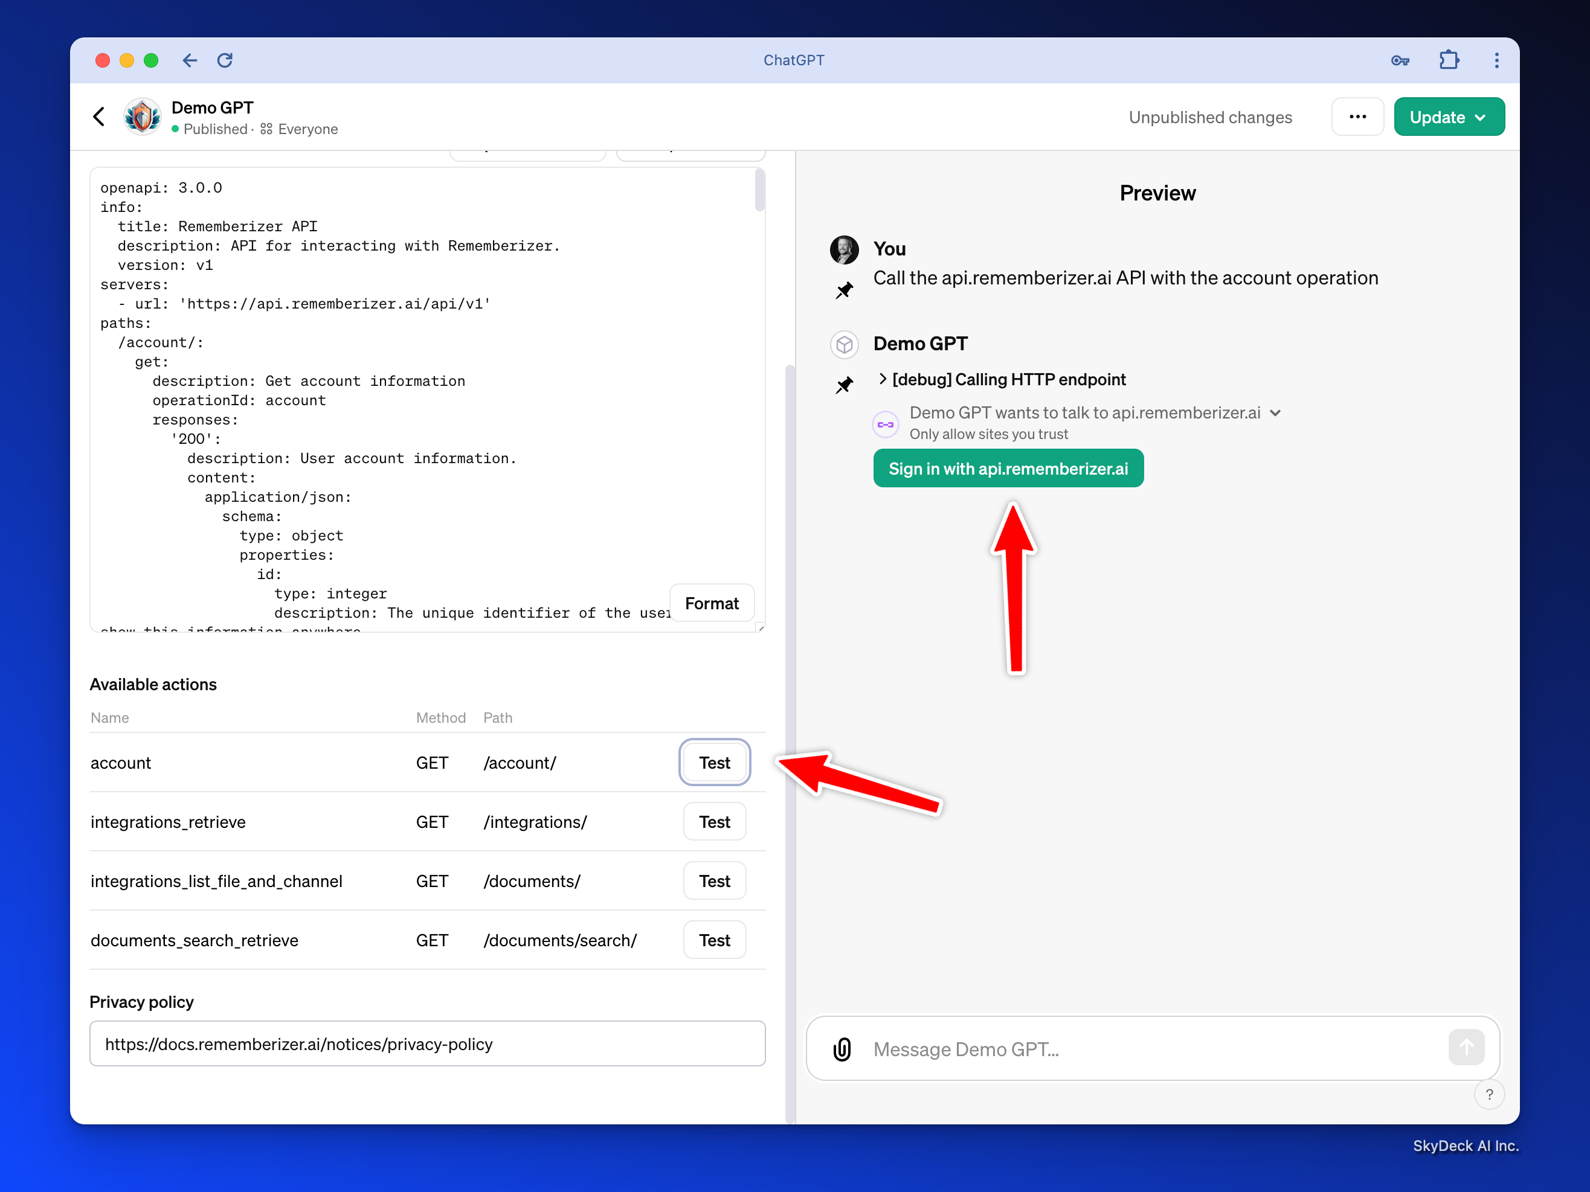Click the reload page icon
The height and width of the screenshot is (1192, 1590).
(225, 60)
